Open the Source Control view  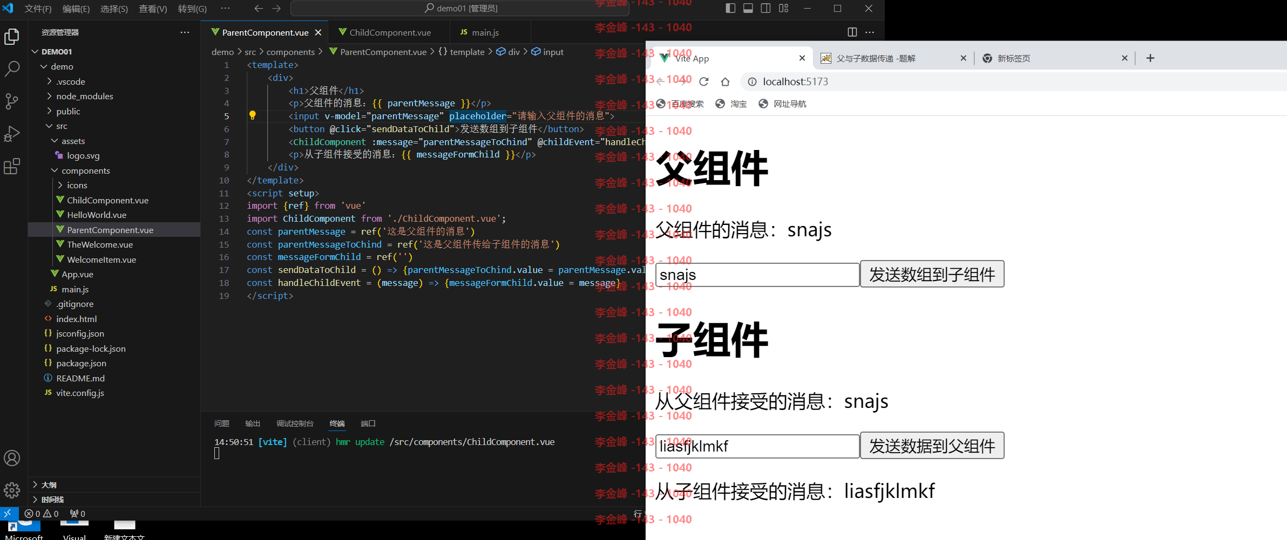(12, 101)
